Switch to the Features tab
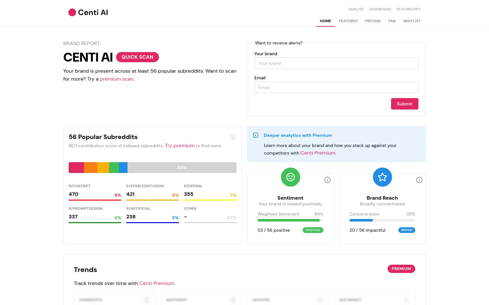This screenshot has height=305, width=489. (x=348, y=21)
